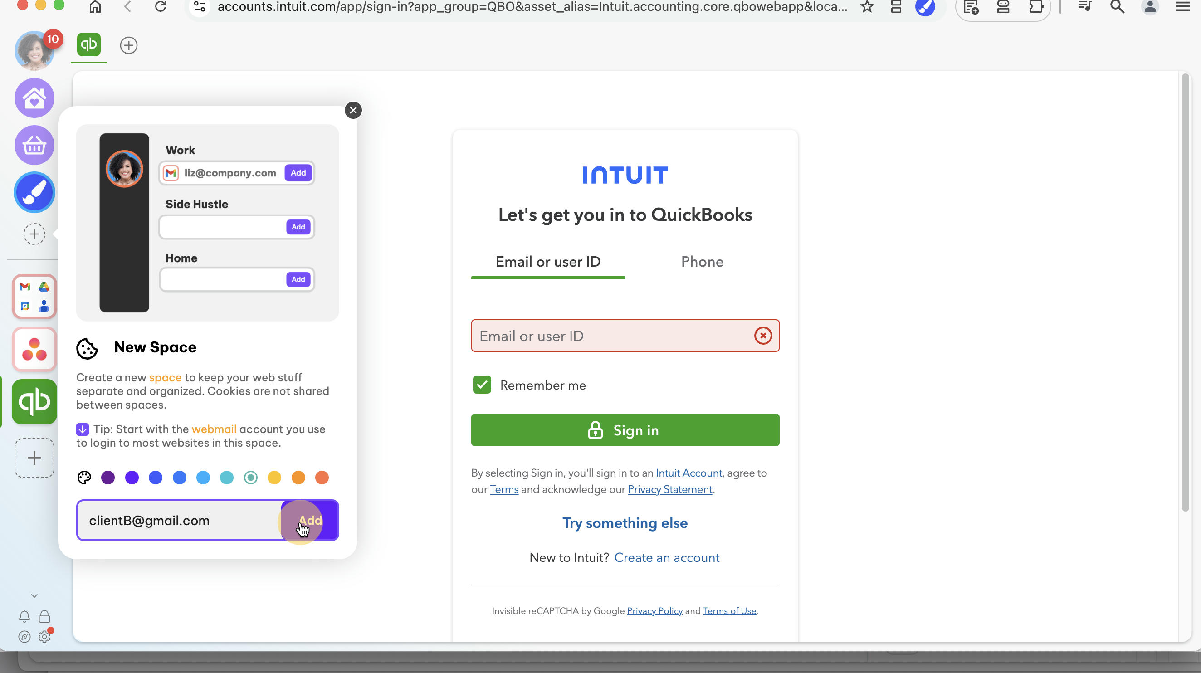
Task: Click the clientB@gmail.com email field
Action: [x=180, y=520]
